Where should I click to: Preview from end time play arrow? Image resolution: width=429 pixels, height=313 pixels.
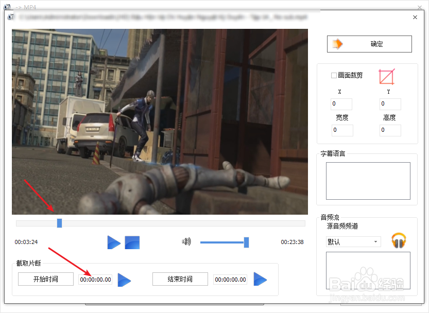(260, 279)
